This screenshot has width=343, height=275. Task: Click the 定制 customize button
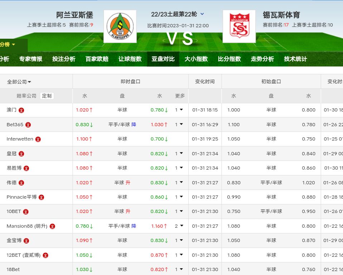coord(47,96)
